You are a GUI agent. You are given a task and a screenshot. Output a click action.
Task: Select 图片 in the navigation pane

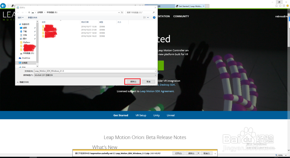[x=25, y=38]
